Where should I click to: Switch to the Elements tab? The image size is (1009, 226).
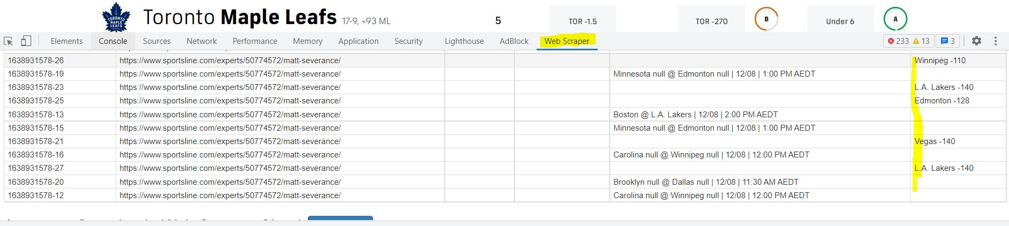tap(67, 41)
